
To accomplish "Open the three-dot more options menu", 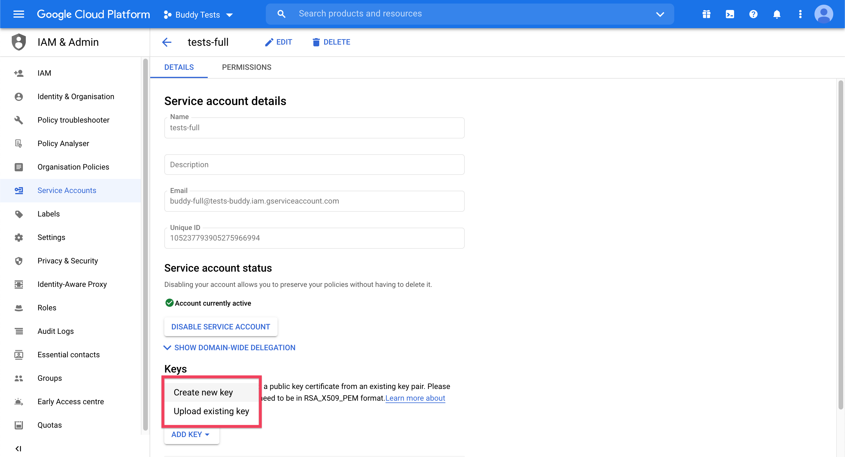I will click(x=800, y=14).
